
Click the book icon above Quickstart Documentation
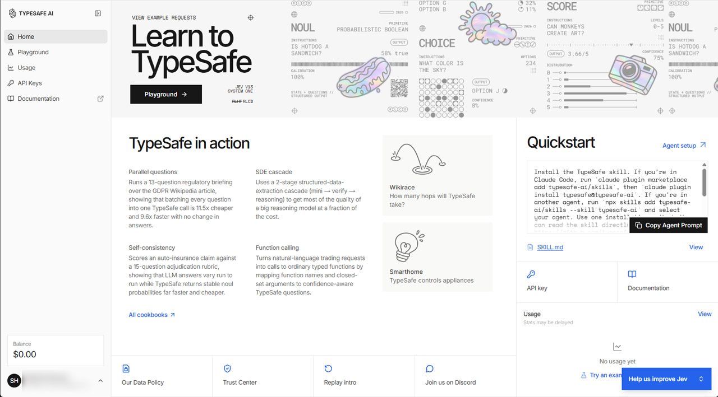point(632,274)
